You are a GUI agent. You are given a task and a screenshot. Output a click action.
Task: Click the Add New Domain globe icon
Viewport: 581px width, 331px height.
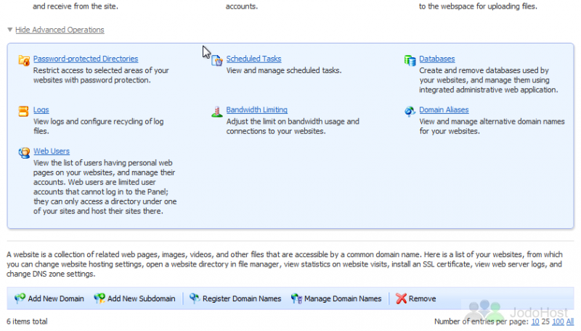tap(20, 298)
